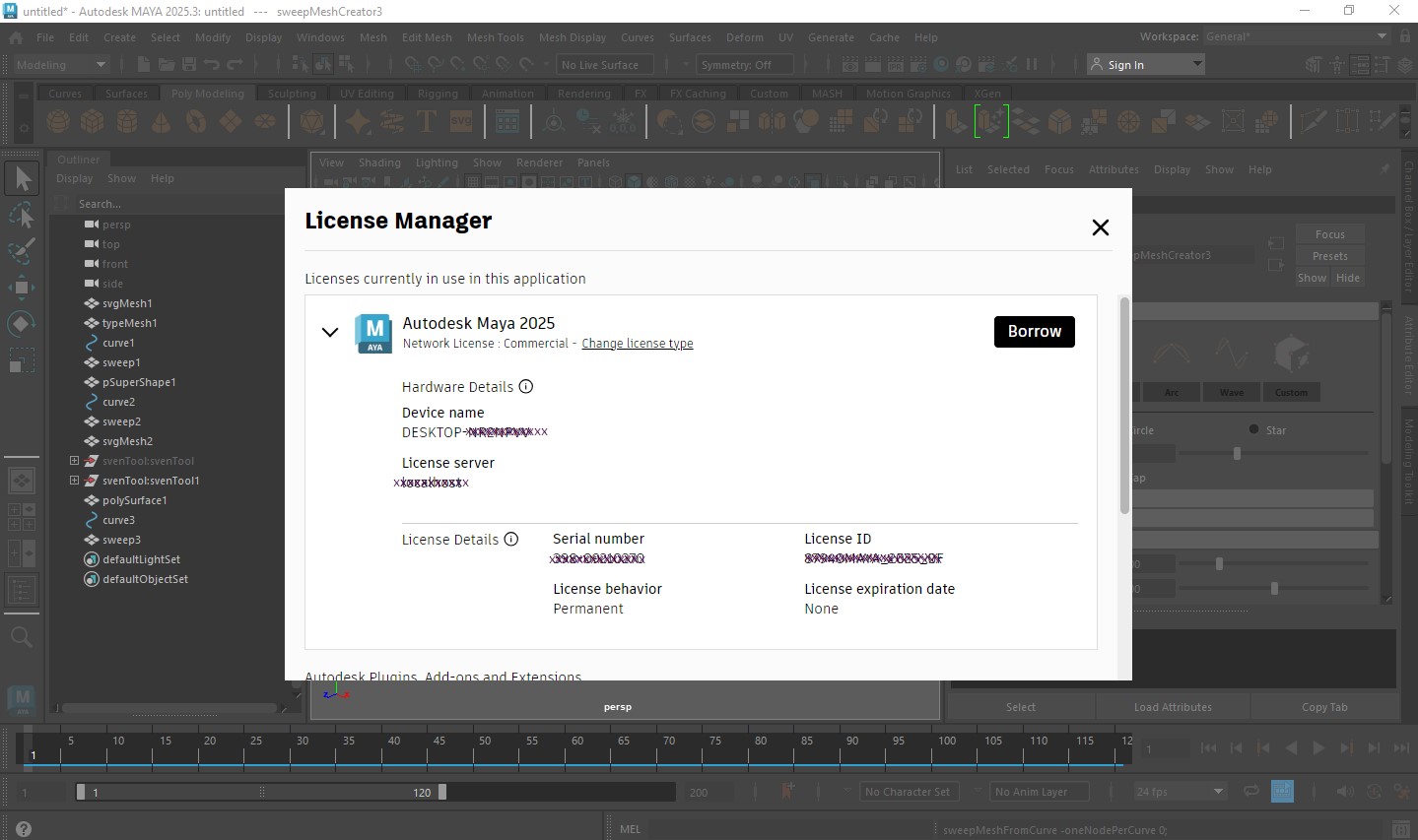Click the polygon Type tool T icon
Viewport: 1418px width, 840px height.
tap(427, 122)
